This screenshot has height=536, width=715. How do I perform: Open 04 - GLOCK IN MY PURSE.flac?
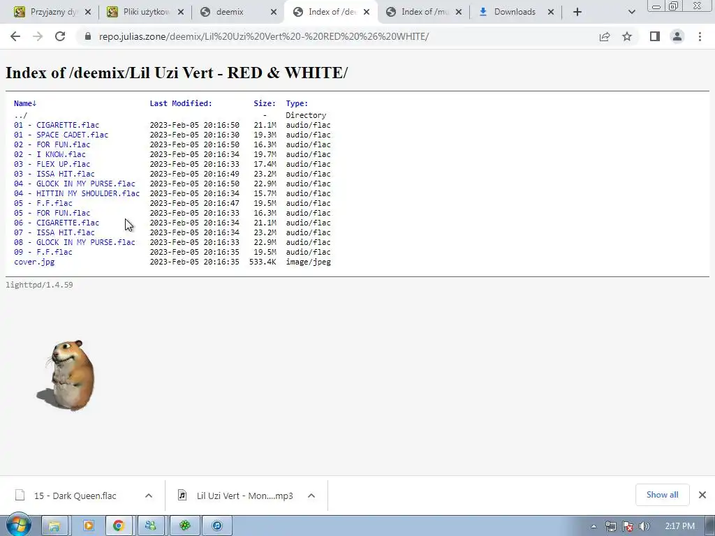click(x=74, y=184)
